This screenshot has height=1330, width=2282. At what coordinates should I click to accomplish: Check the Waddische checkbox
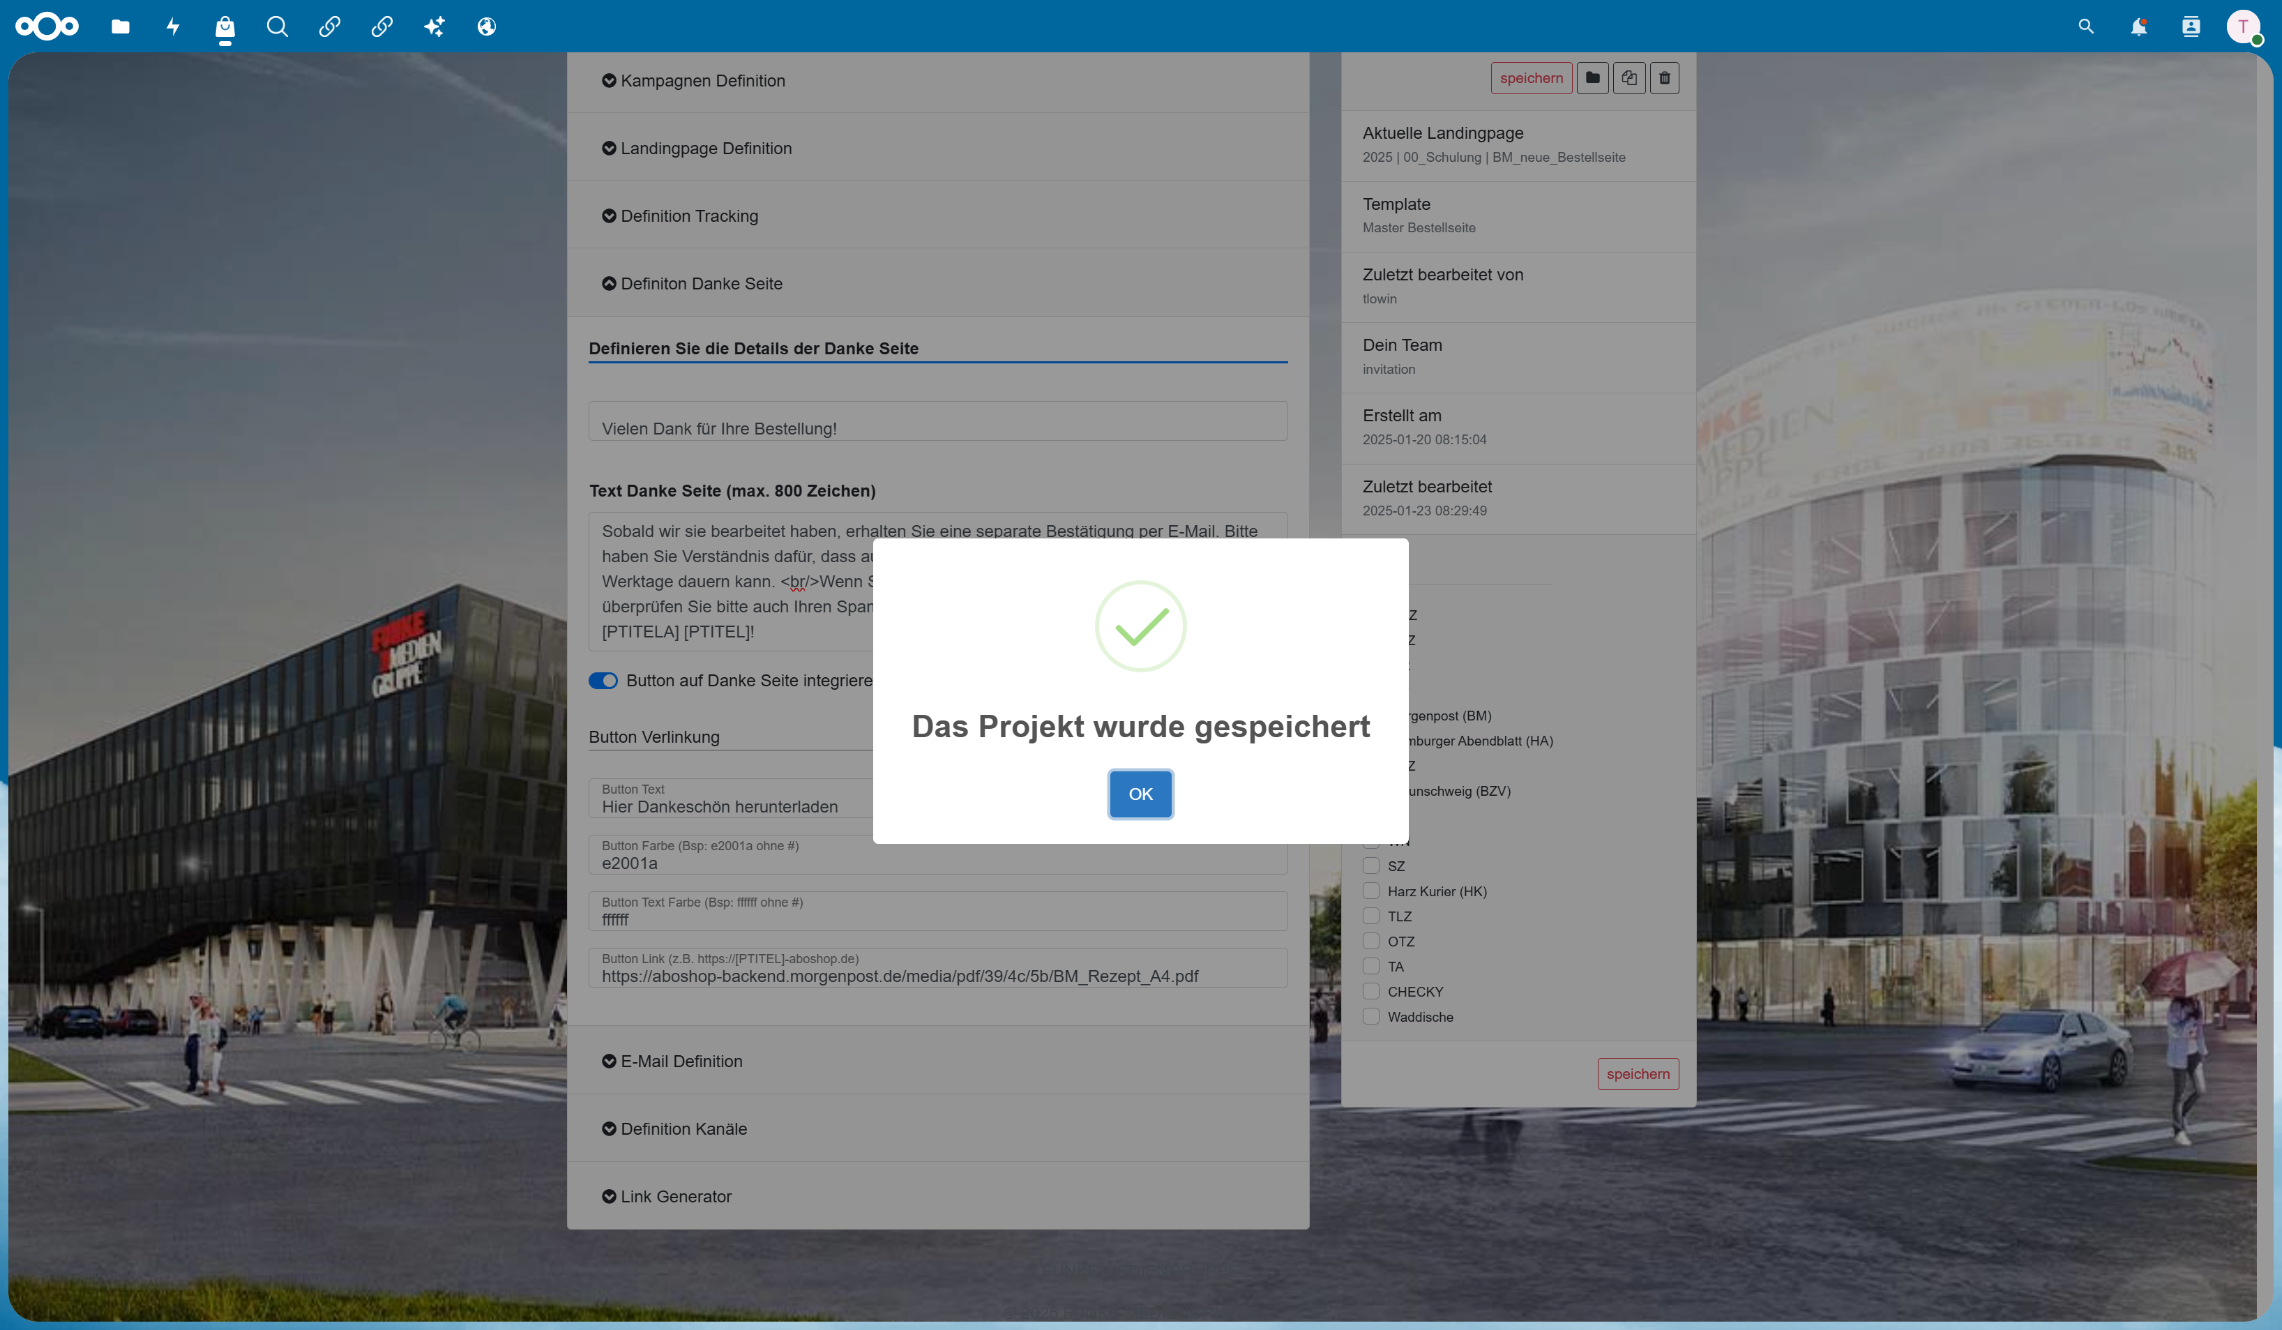click(1371, 1017)
